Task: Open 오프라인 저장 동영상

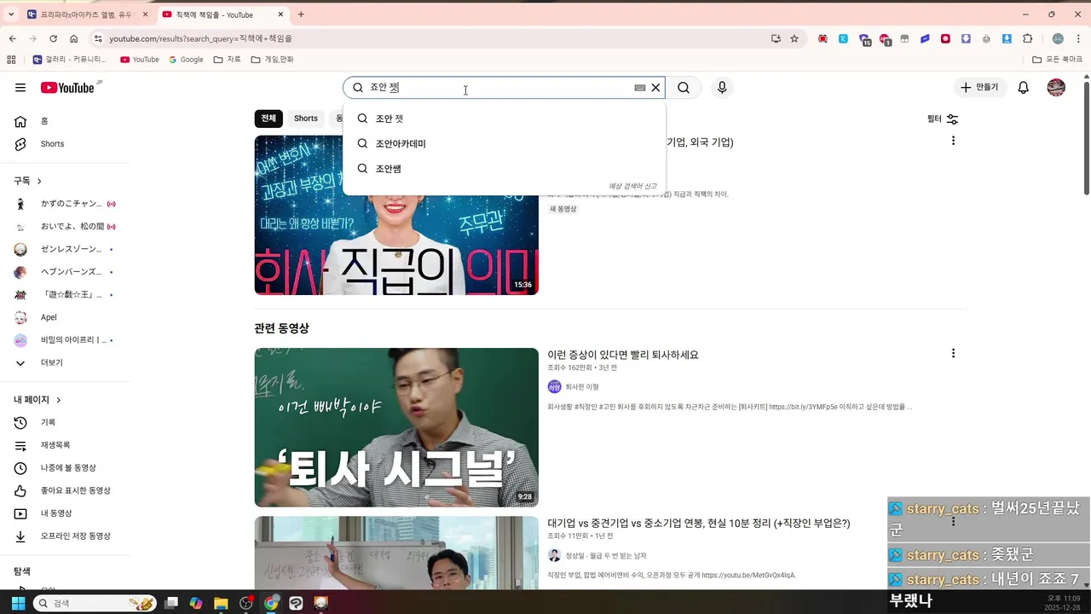Action: click(66, 536)
